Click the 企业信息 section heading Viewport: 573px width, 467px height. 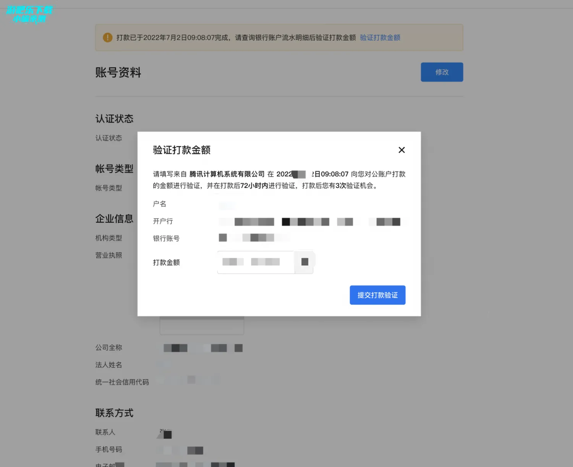[115, 219]
